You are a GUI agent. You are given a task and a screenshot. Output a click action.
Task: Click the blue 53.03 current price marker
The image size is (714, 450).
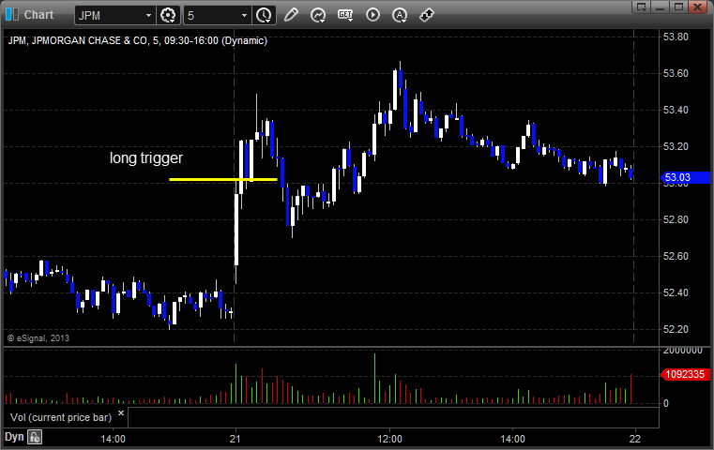(685, 177)
